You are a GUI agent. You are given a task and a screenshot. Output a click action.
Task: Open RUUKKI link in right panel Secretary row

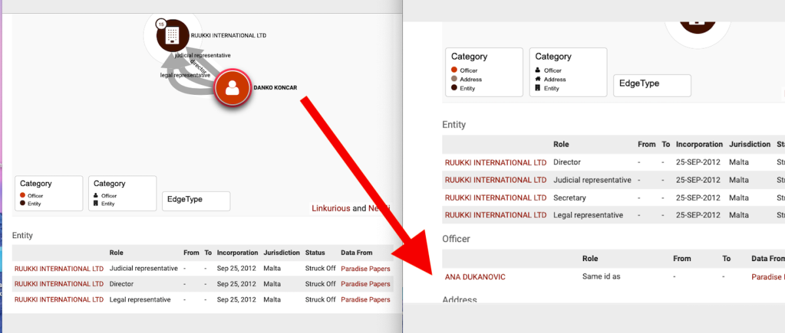496,198
